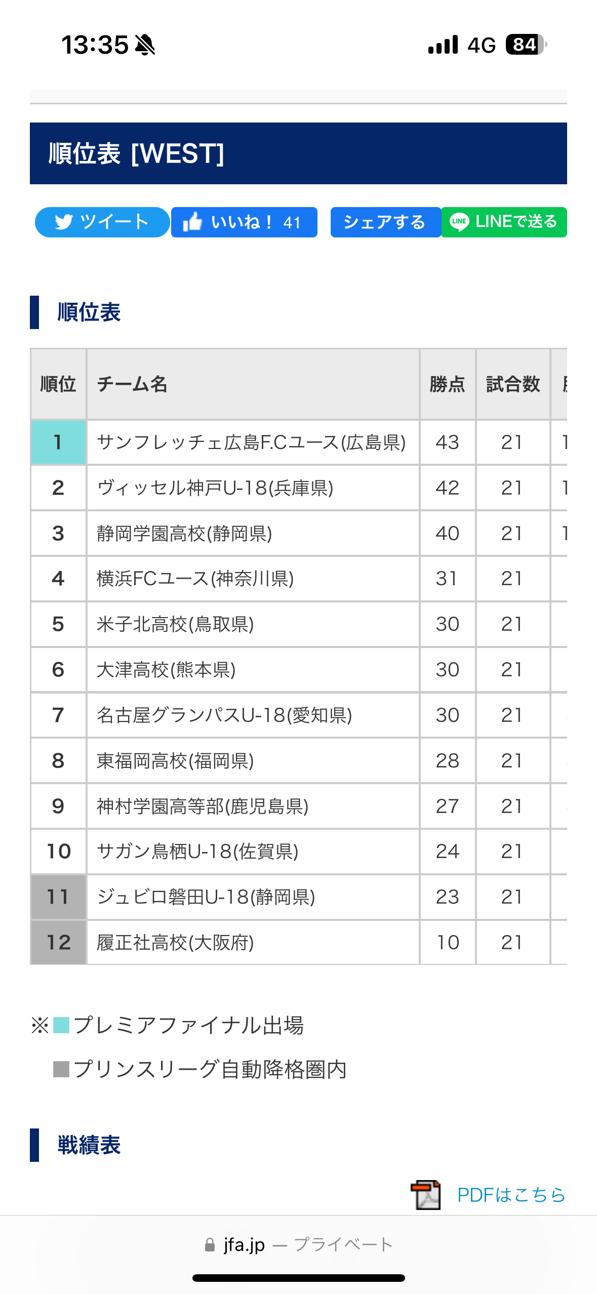Tap the gray rank 12 cell
This screenshot has height=1294, width=597.
(x=58, y=943)
